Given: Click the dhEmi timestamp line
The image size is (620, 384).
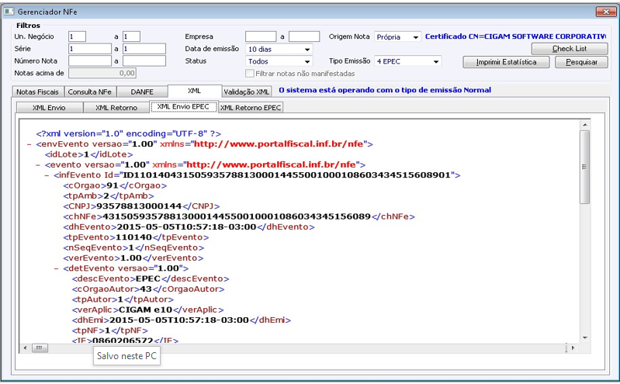Looking at the screenshot, I should [182, 320].
